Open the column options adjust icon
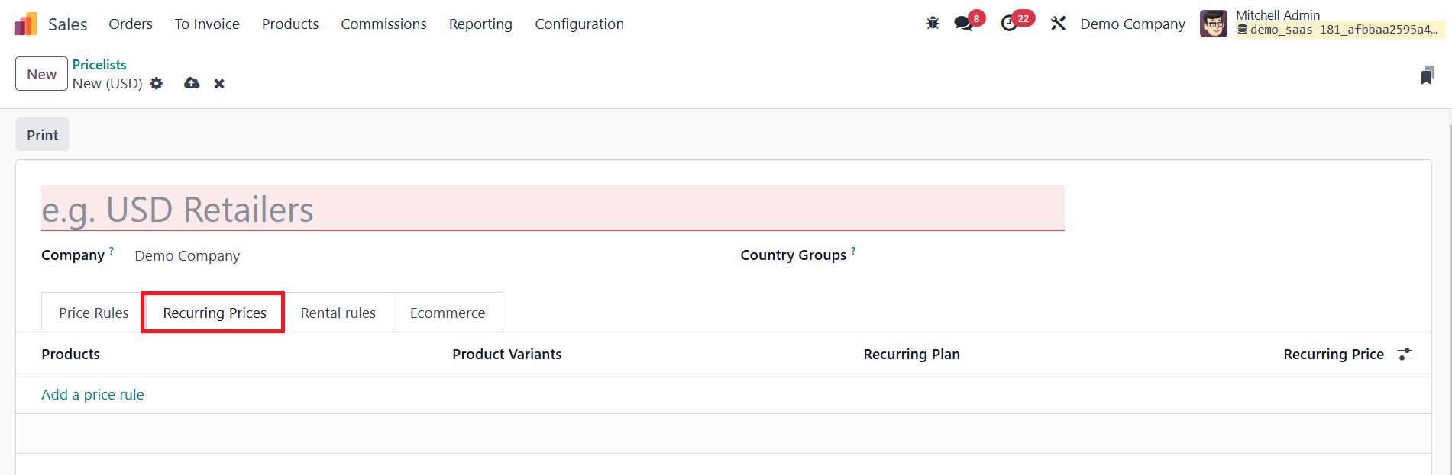This screenshot has height=475, width=1452. click(1405, 355)
